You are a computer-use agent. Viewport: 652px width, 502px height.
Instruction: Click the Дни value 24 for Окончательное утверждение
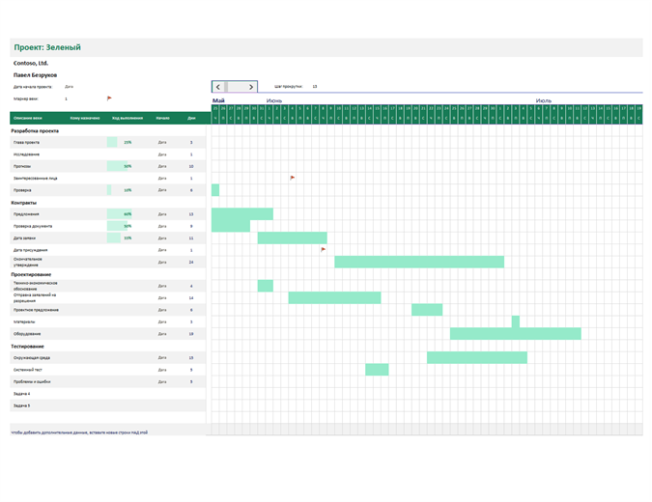coord(191,263)
